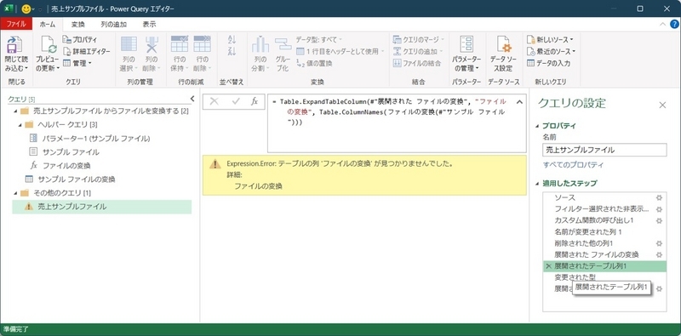This screenshot has height=336, width=681.
Task: Open the Data Type (データ型: すべて) dropdown
Action: [319, 39]
